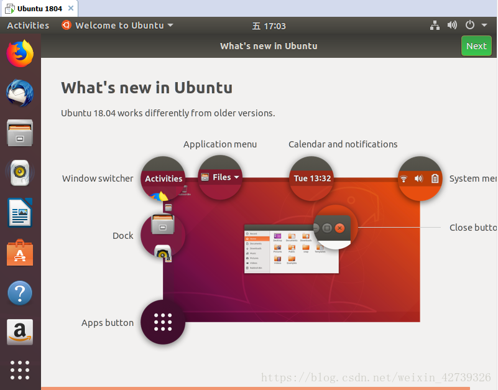
Task: Click the 'Dock' label
Action: 123,236
